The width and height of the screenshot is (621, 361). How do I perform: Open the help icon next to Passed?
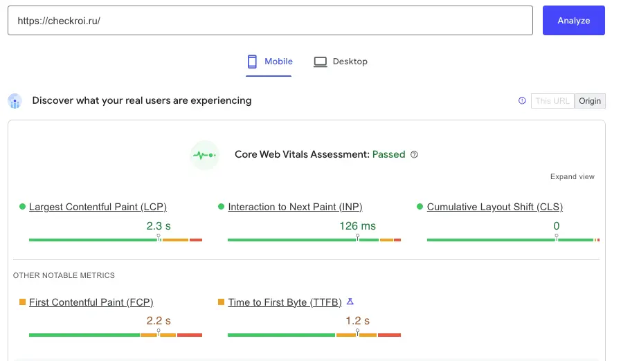[414, 154]
